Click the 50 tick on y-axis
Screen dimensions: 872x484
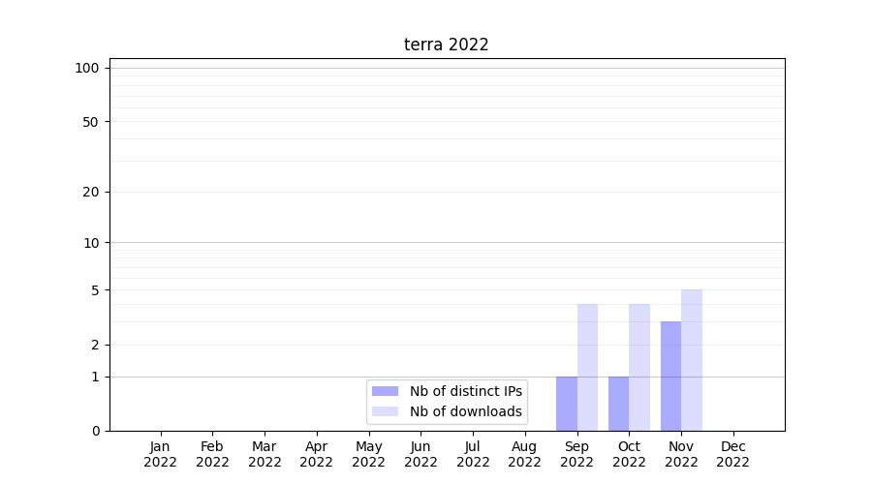click(90, 122)
